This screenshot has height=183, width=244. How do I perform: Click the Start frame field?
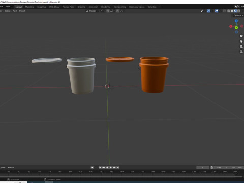222,167
